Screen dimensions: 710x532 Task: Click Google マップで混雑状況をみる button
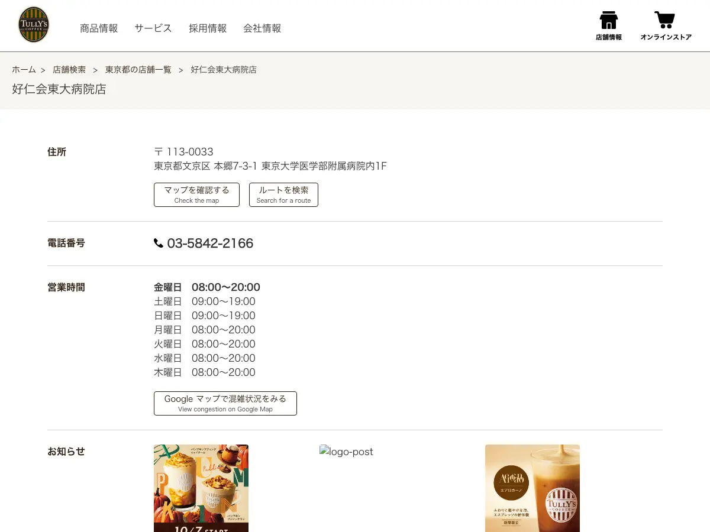(x=225, y=403)
